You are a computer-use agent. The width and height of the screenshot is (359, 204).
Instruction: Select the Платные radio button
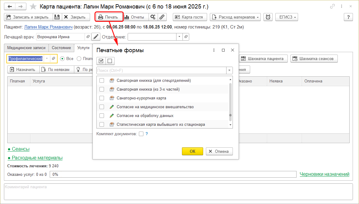[x=79, y=59]
